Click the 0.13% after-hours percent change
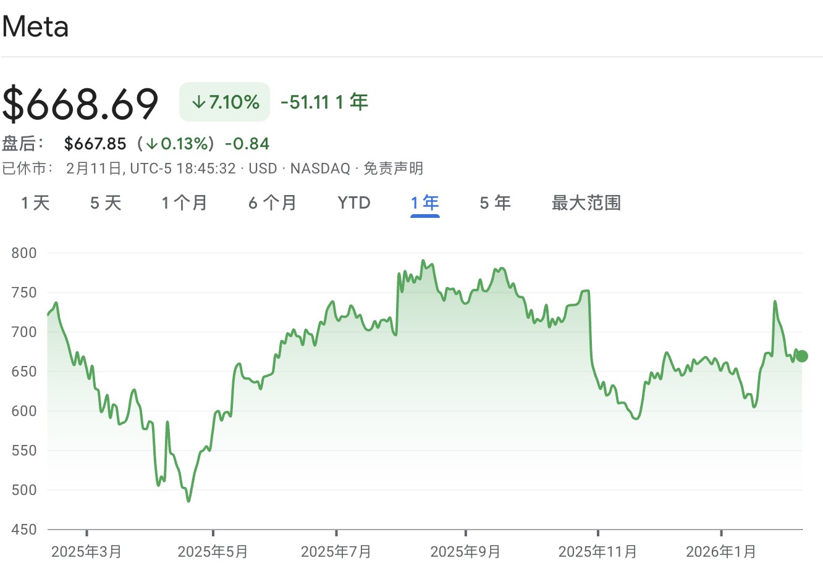Image resolution: width=823 pixels, height=574 pixels. coord(178,144)
